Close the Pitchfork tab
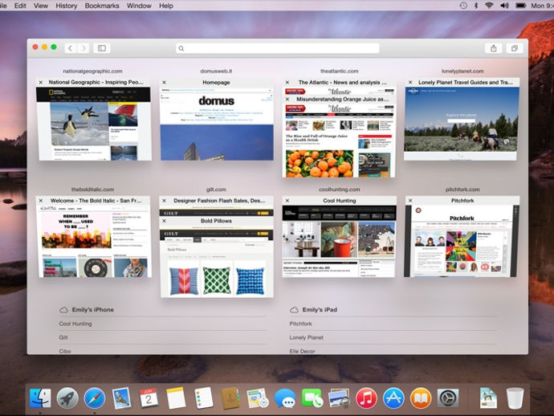This screenshot has width=554, height=416. 410,201
